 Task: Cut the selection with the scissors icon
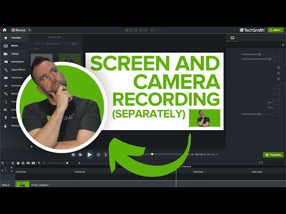pos(13,163)
